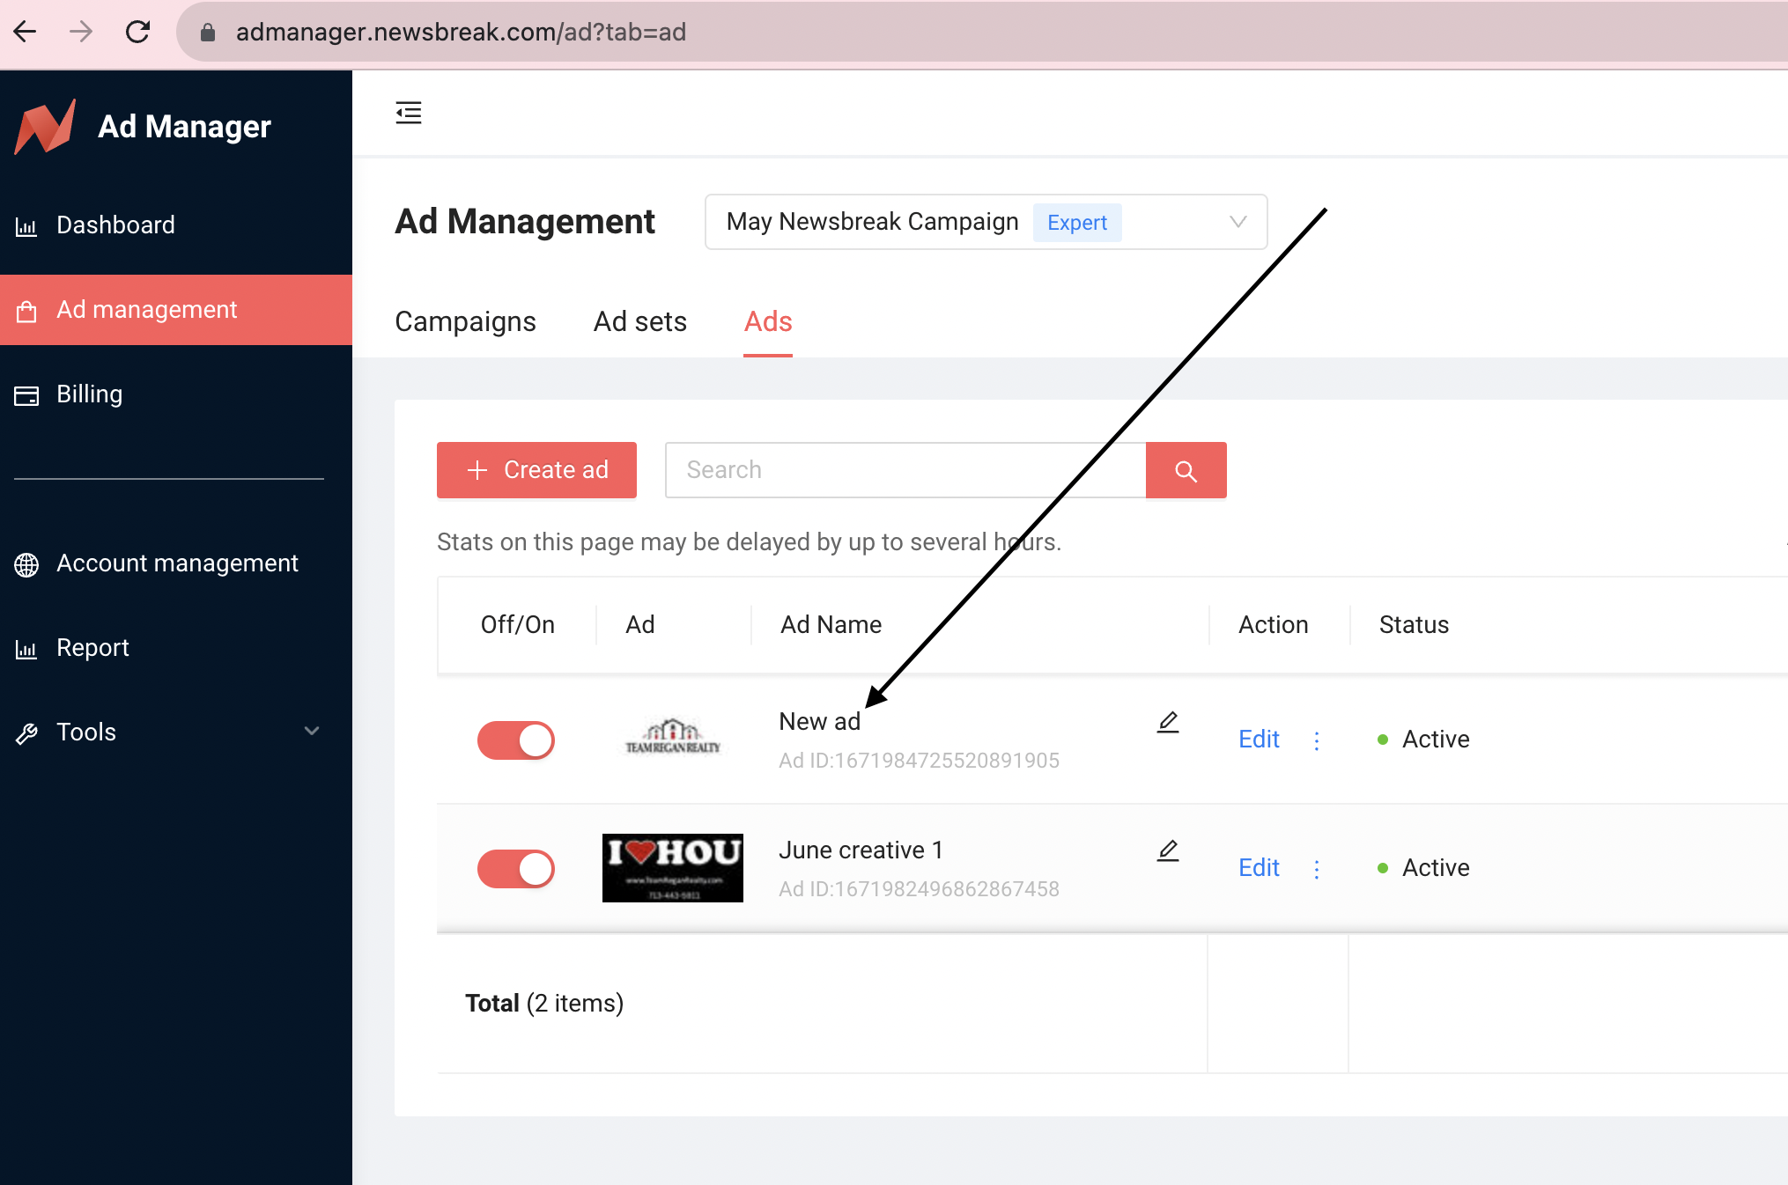Click the magnifier search button
1788x1185 pixels.
point(1186,470)
